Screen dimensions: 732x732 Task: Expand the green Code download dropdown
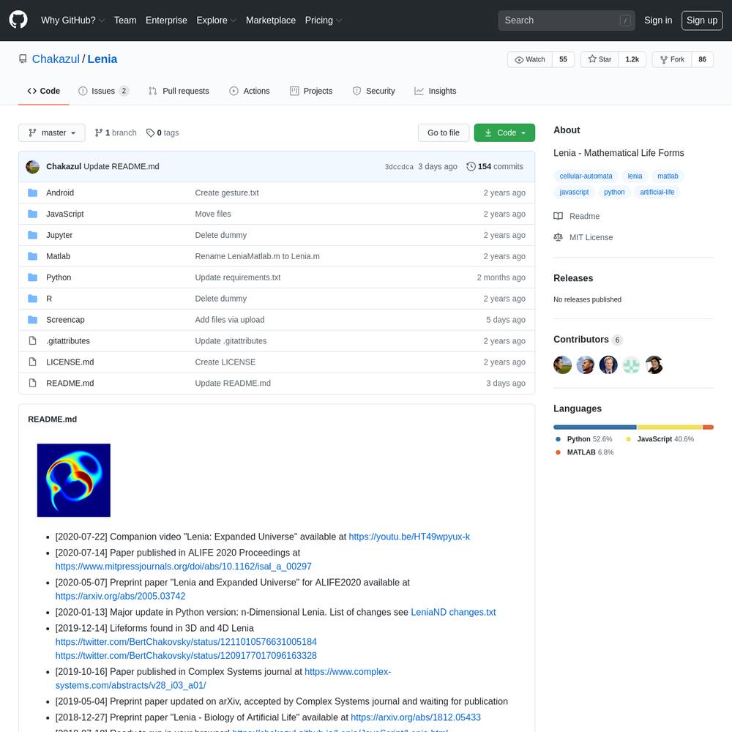(504, 132)
